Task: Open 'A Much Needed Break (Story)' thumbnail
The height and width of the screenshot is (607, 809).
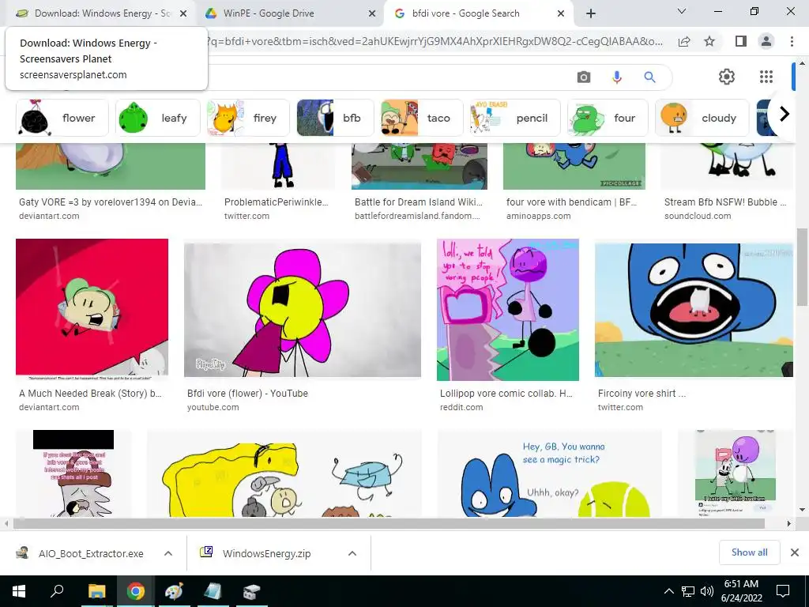Action: point(92,309)
